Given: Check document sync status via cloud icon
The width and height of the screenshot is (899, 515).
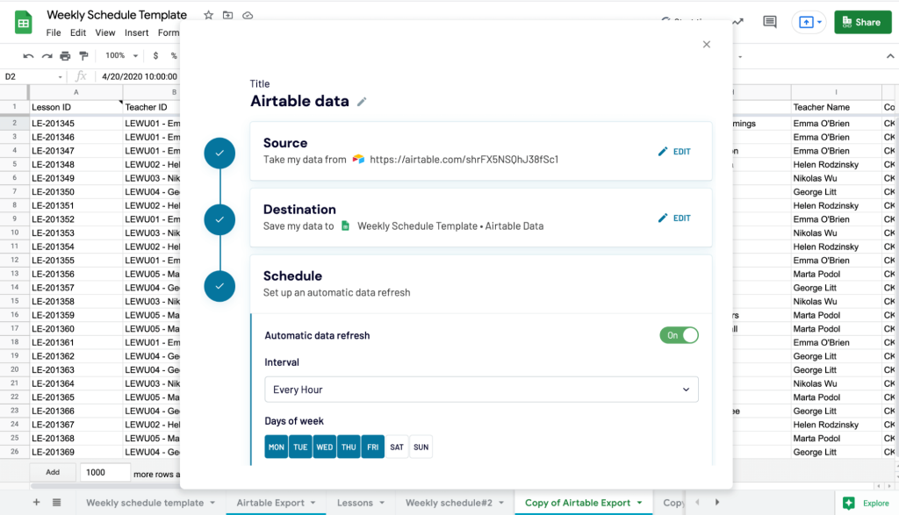Looking at the screenshot, I should [248, 15].
